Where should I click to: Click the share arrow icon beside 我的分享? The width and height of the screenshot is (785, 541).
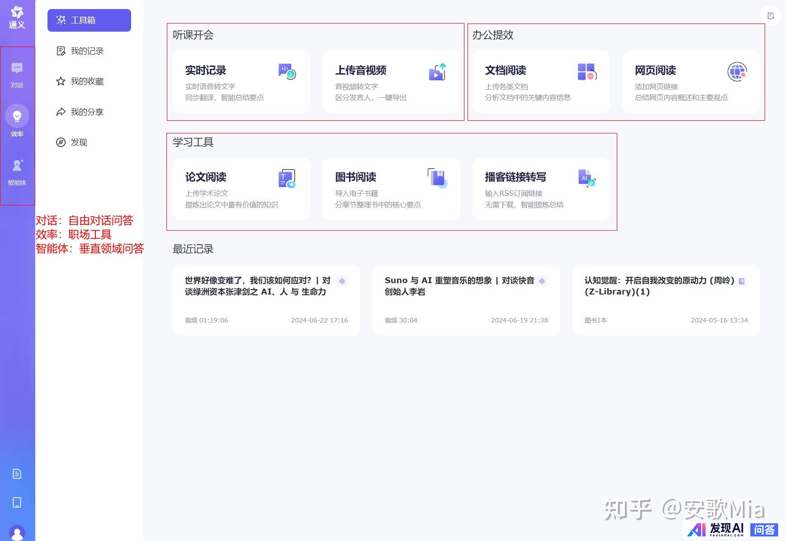pos(61,112)
